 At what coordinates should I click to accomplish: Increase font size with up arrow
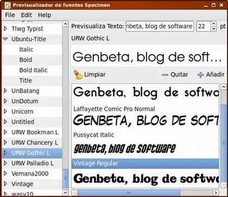point(214,24)
